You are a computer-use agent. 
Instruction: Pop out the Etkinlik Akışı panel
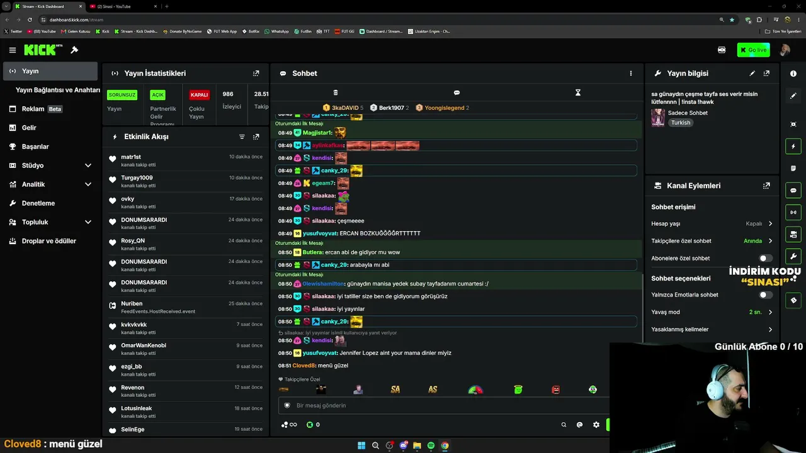[x=256, y=137]
